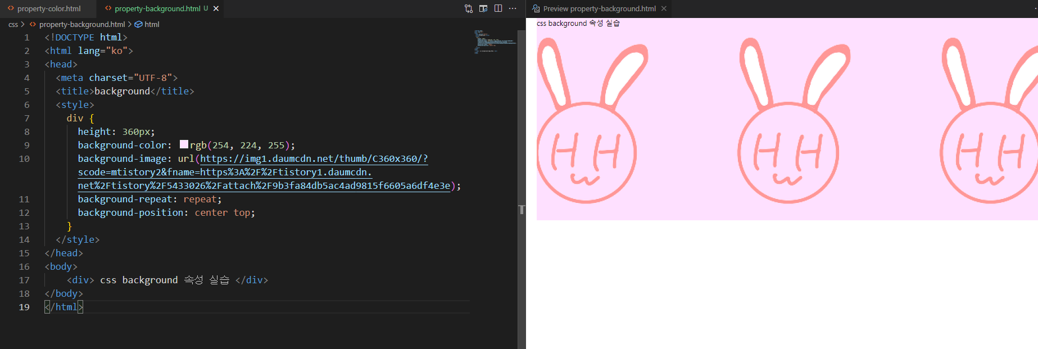Activate the Preview property-background.html tab

tap(600, 8)
